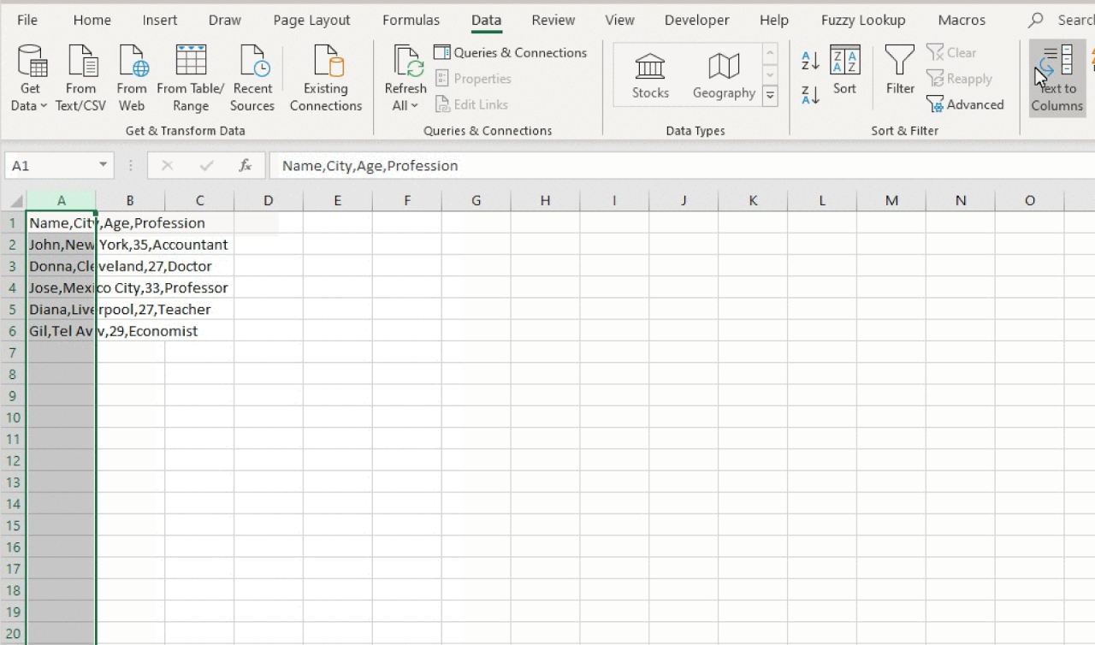The height and width of the screenshot is (645, 1095).
Task: Select cell A1 in the worksheet
Action: (x=62, y=222)
